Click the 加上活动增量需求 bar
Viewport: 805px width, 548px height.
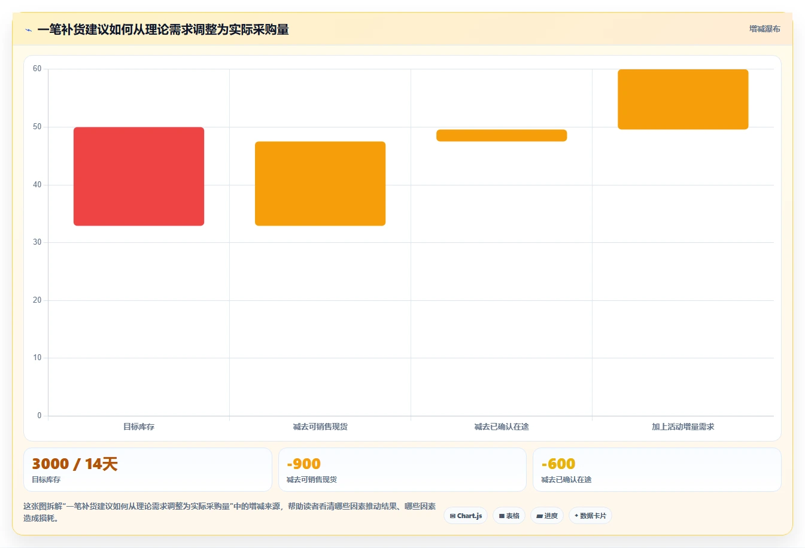tap(683, 99)
